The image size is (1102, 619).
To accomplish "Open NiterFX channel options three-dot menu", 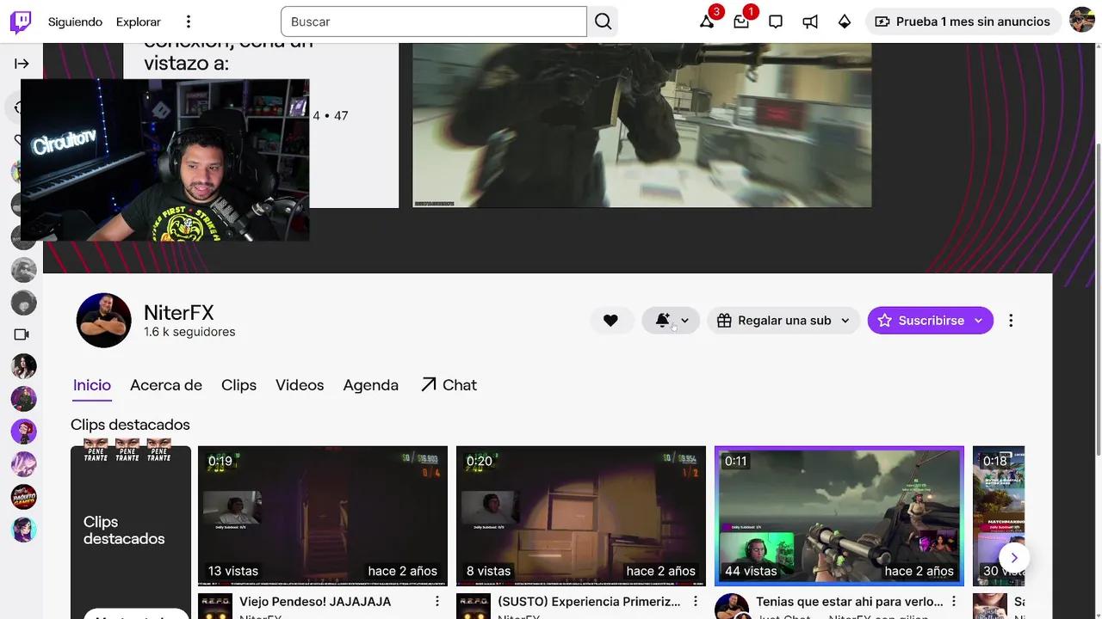I will pos(1011,321).
